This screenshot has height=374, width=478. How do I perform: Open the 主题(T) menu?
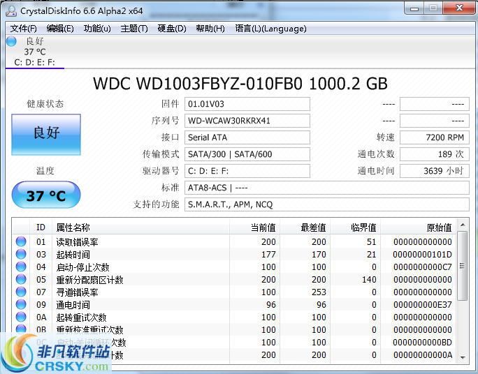point(134,29)
